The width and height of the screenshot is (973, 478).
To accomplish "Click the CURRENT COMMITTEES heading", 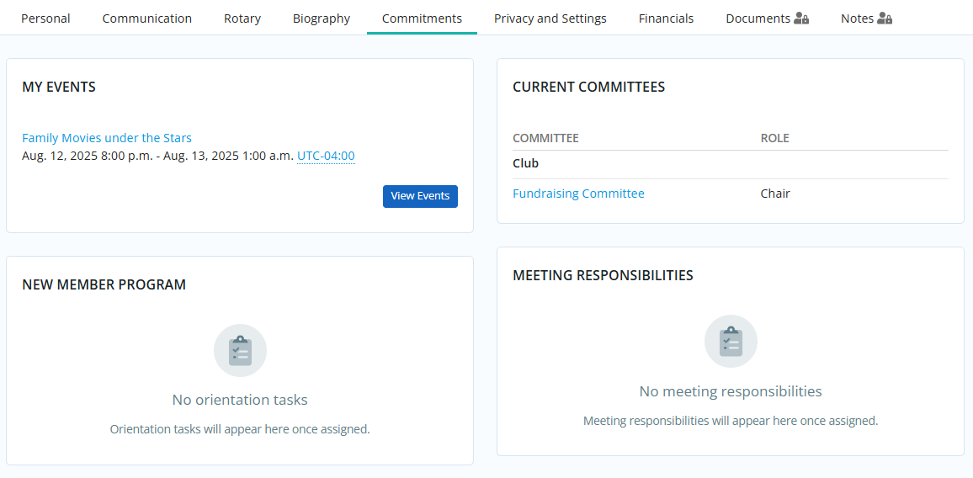I will [x=589, y=87].
